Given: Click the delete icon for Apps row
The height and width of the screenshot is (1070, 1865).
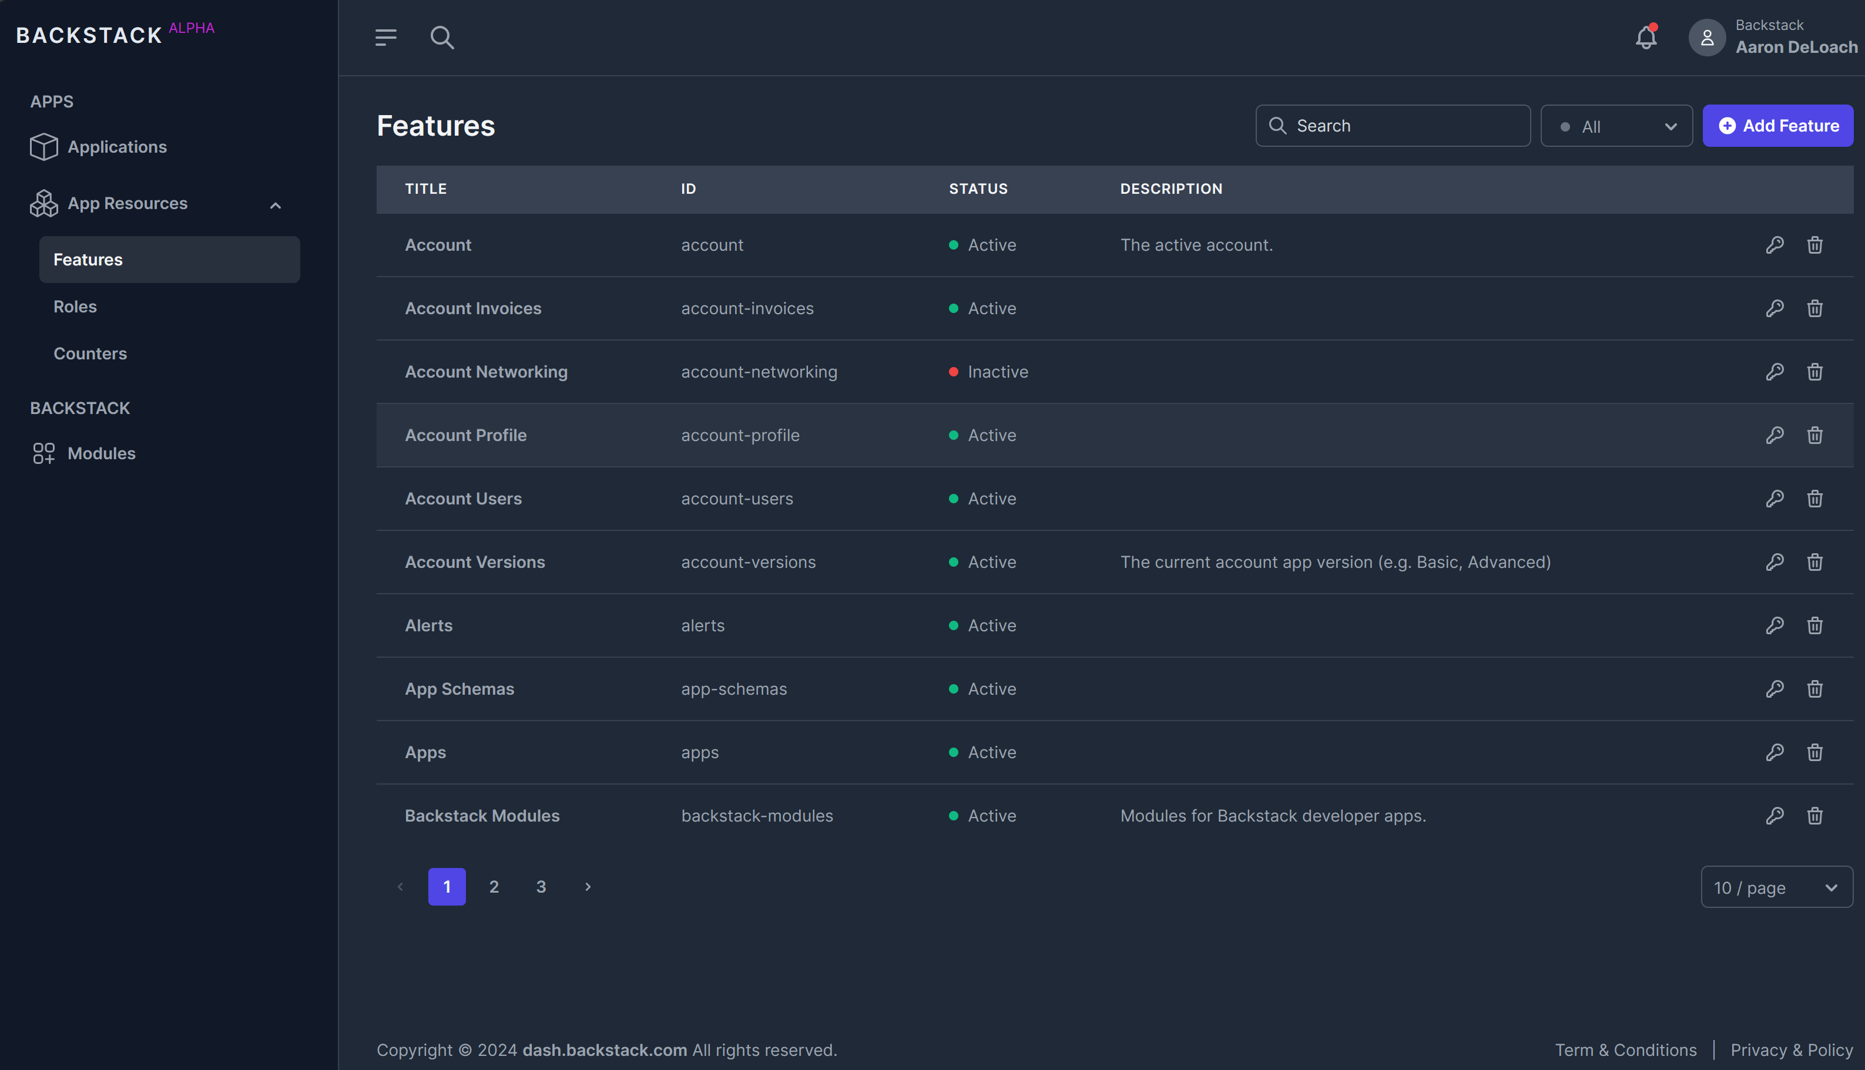Looking at the screenshot, I should (1815, 751).
